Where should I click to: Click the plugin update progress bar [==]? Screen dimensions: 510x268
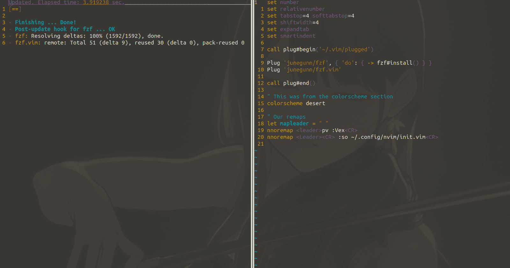(15, 9)
